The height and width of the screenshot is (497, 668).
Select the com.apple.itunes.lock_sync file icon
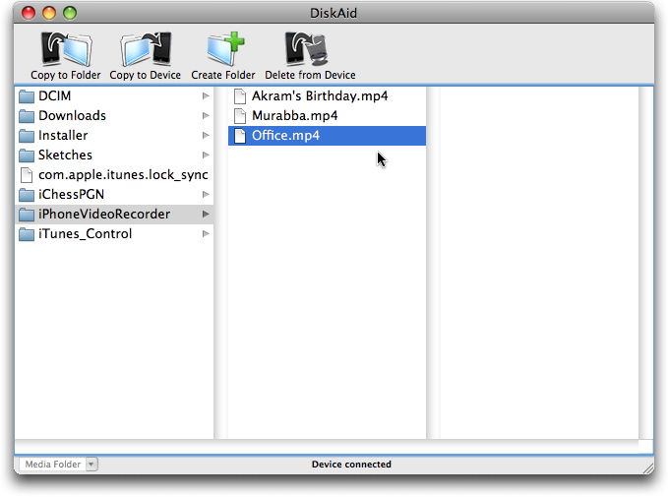27,175
